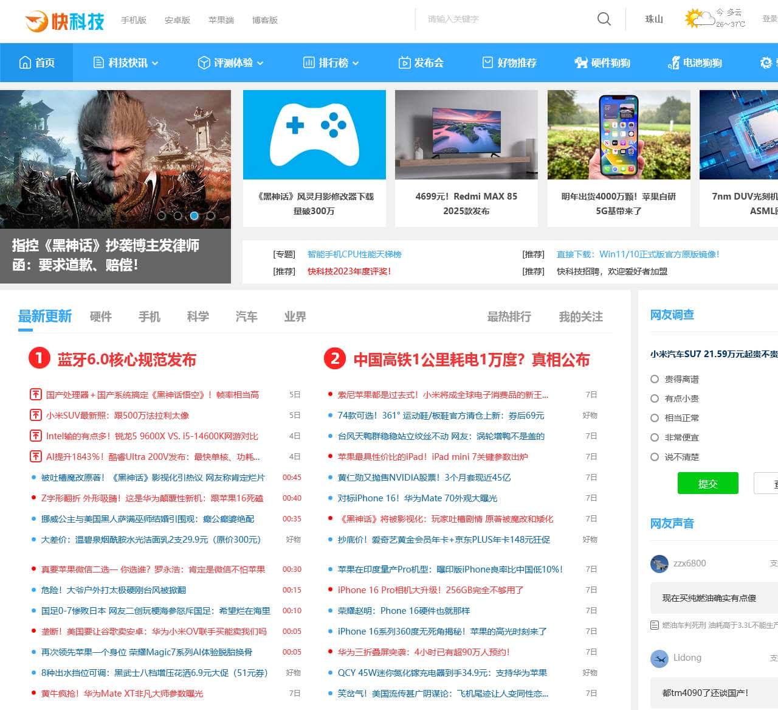
Task: Click the 快科技 site logo
Action: [x=65, y=21]
